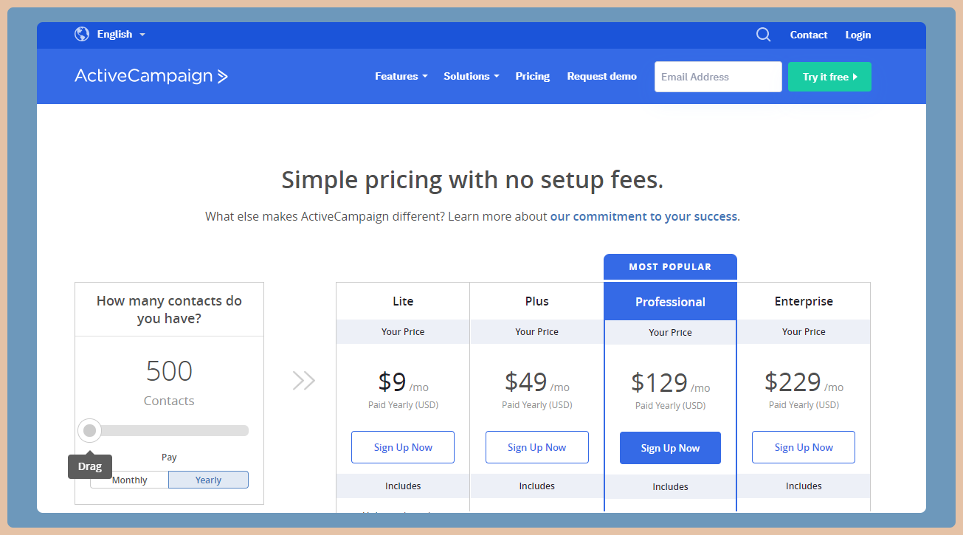The width and height of the screenshot is (963, 535).
Task: Click the Lite plan title
Action: coord(403,301)
